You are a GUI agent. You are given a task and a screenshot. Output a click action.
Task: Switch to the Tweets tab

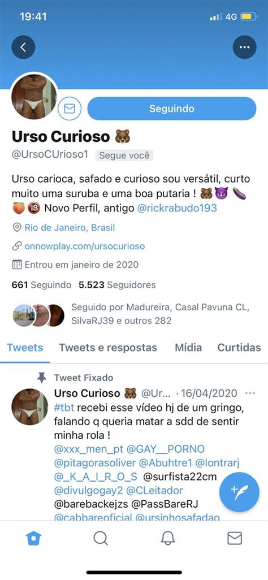pos(25,348)
